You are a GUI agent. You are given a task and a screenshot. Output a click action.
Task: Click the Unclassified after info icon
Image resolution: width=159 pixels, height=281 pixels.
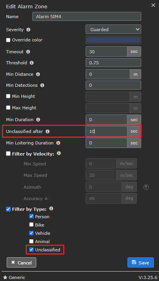click(47, 131)
